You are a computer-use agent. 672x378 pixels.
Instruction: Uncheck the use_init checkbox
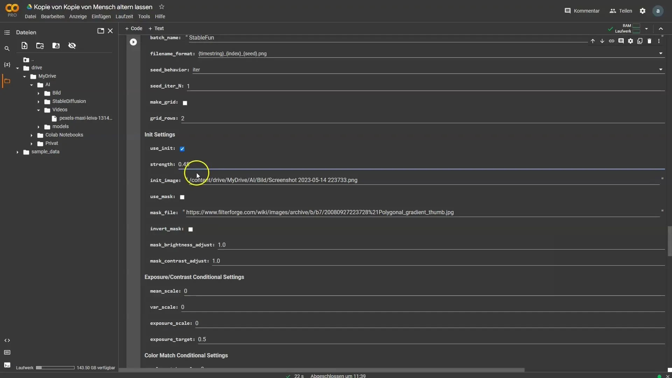pyautogui.click(x=182, y=149)
